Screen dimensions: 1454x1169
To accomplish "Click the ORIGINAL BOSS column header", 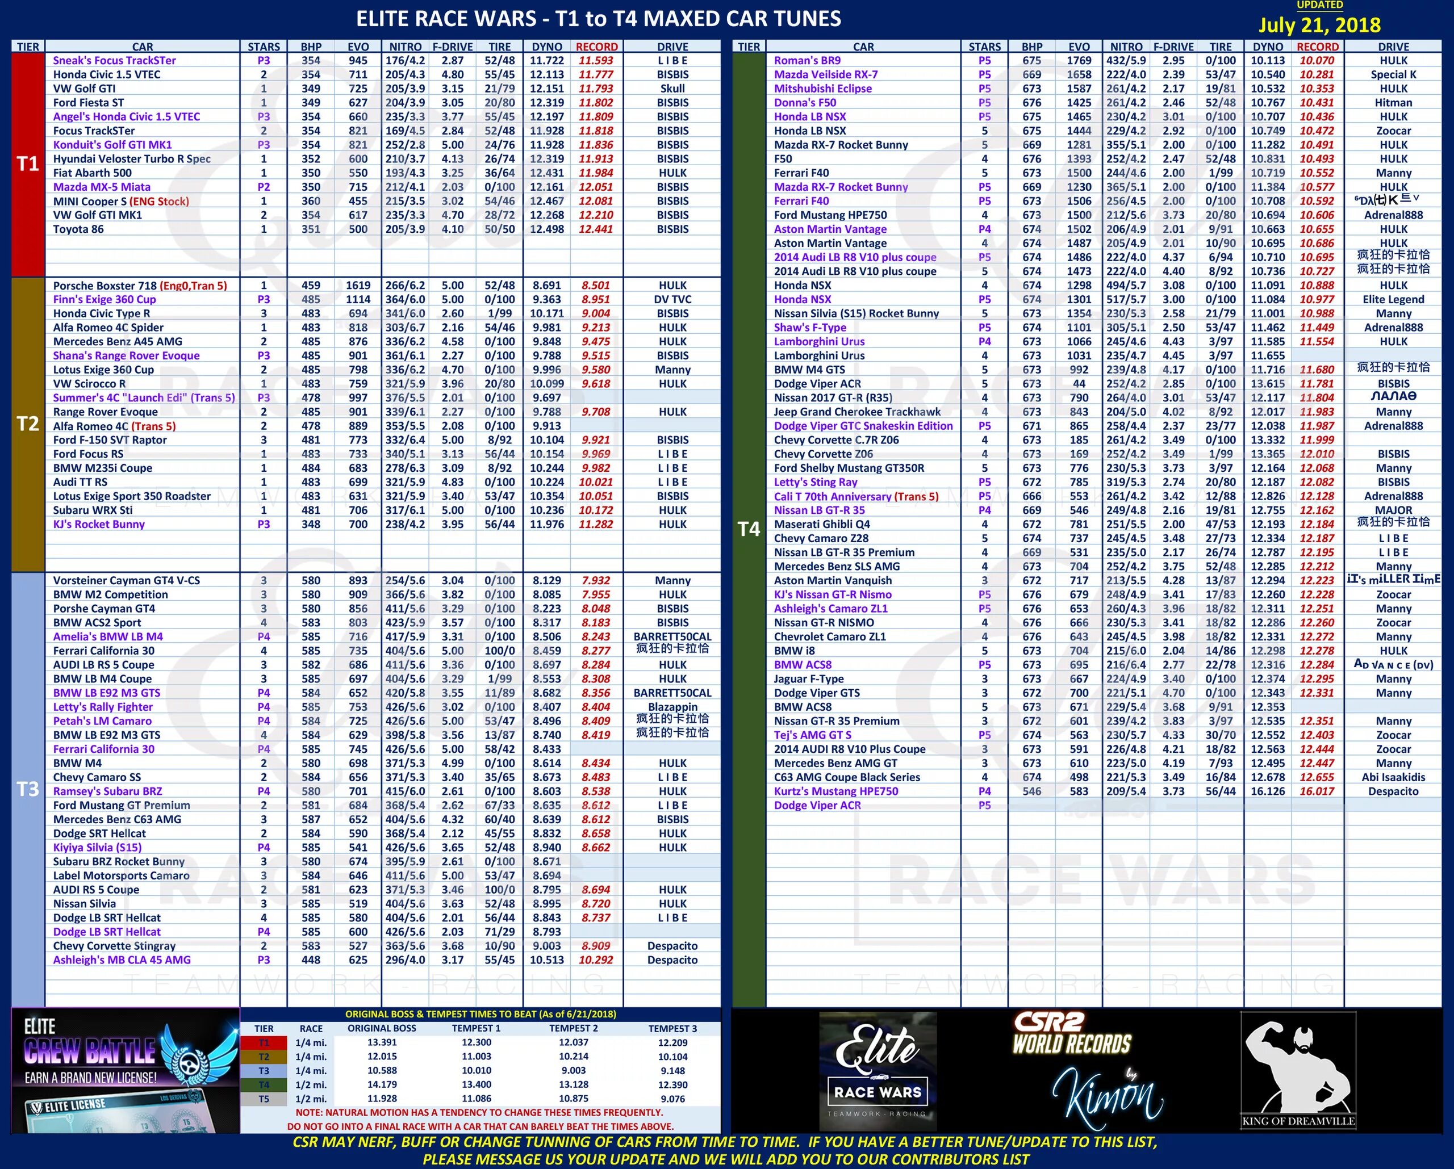I will tap(382, 1028).
